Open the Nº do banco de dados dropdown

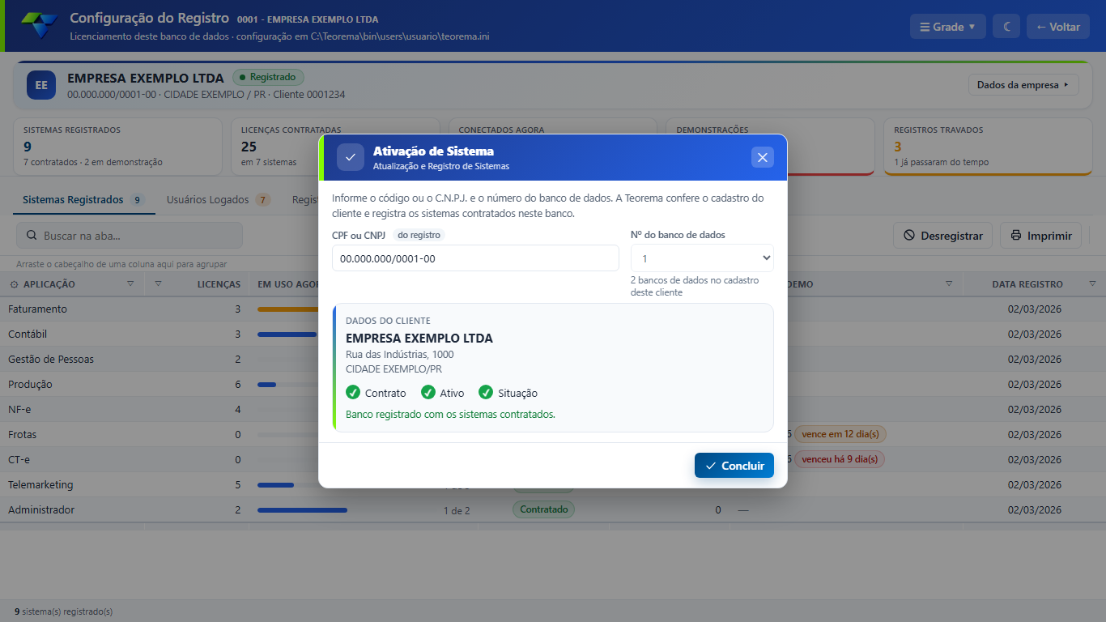click(x=702, y=258)
